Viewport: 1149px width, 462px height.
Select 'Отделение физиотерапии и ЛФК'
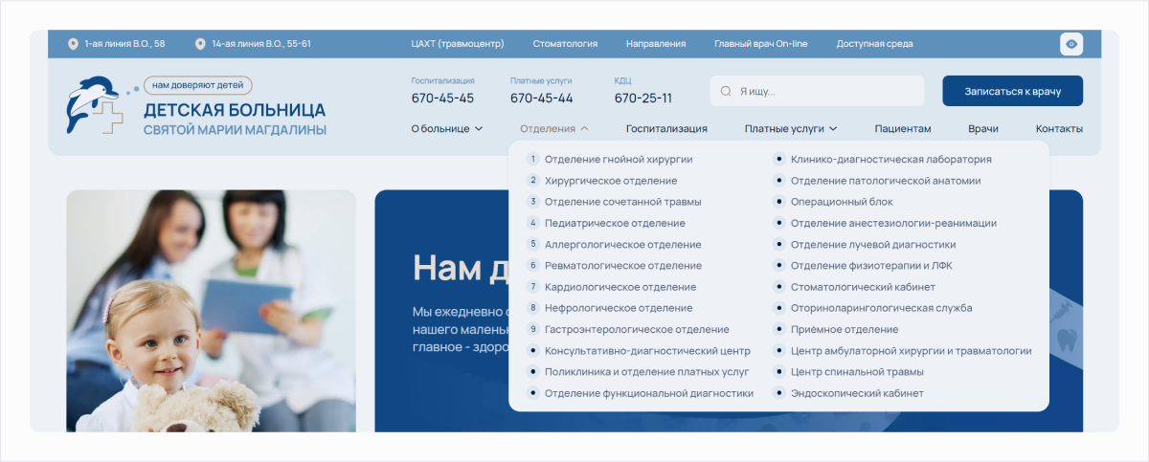click(x=871, y=265)
